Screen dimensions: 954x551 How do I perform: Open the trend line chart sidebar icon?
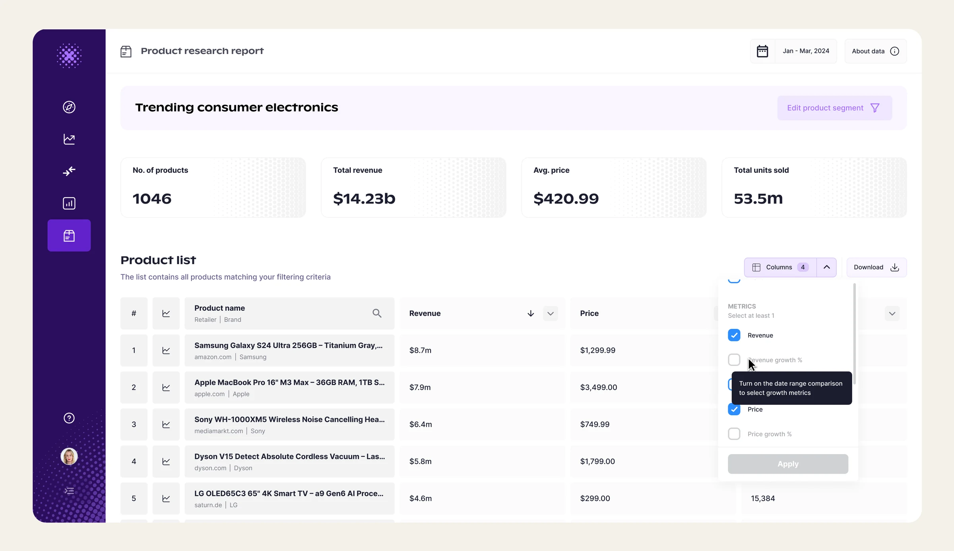[69, 139]
